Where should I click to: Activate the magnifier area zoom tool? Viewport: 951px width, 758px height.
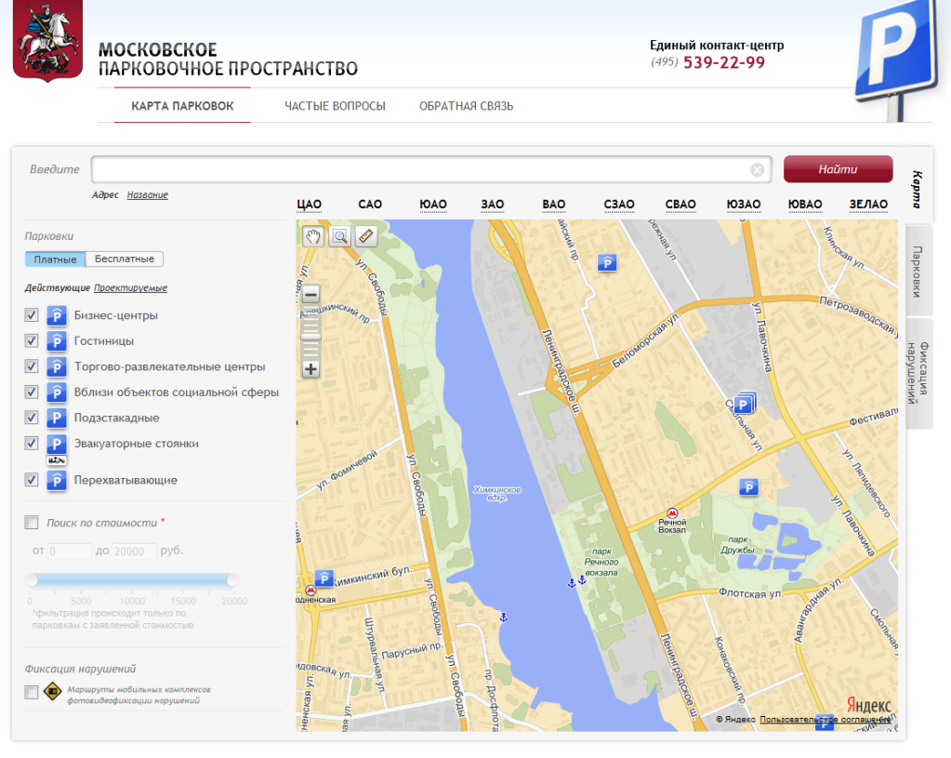(339, 236)
